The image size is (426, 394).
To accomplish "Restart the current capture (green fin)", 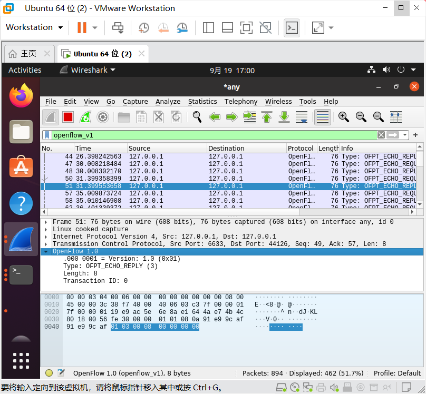I will pyautogui.click(x=85, y=117).
